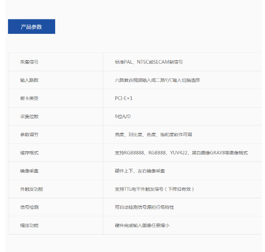Open the 产品参数 tab
Screen dimensions: 265x252
tap(32, 26)
